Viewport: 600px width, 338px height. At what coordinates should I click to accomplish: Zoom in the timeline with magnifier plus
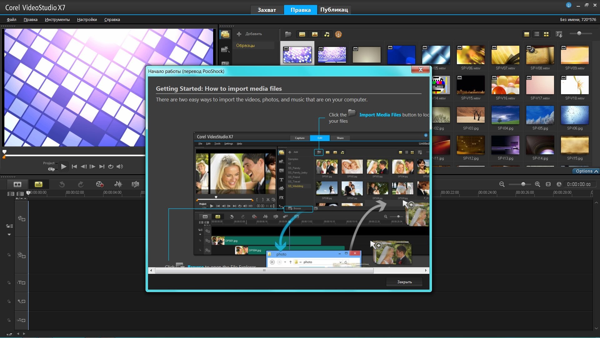(x=537, y=184)
